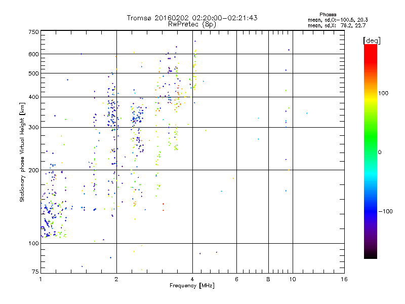
Task: Click the 300 tick label on y-axis
Action: [x=33, y=127]
